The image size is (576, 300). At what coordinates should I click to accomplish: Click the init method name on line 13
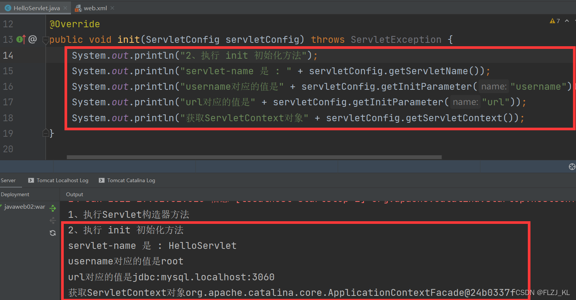tap(129, 40)
